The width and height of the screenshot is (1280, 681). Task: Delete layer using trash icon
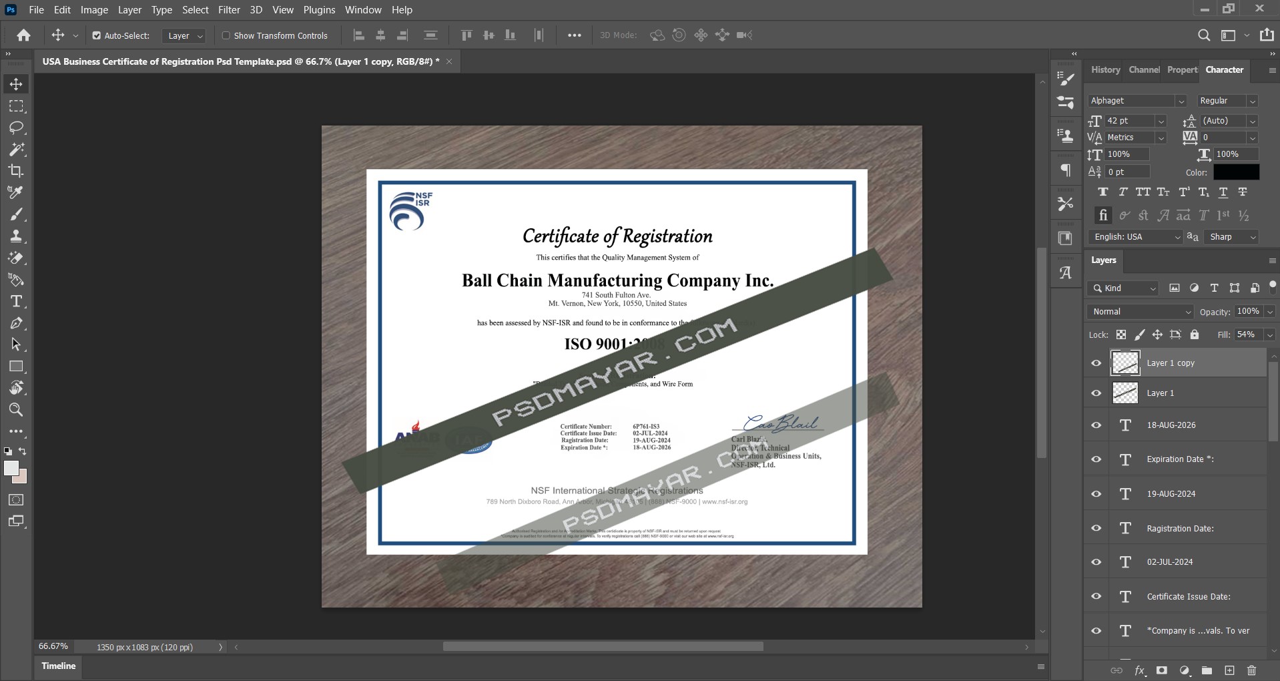coord(1251,670)
